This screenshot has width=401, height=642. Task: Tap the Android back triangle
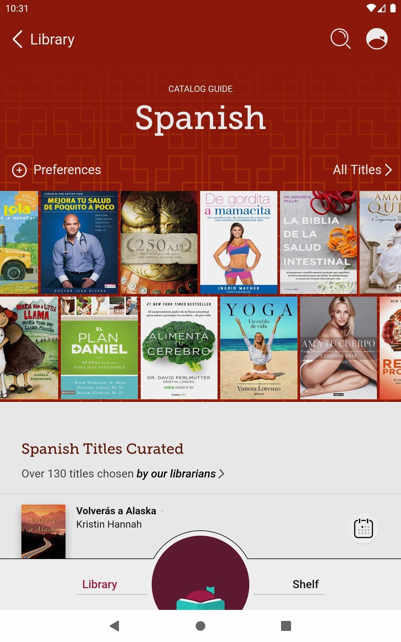[x=115, y=626]
